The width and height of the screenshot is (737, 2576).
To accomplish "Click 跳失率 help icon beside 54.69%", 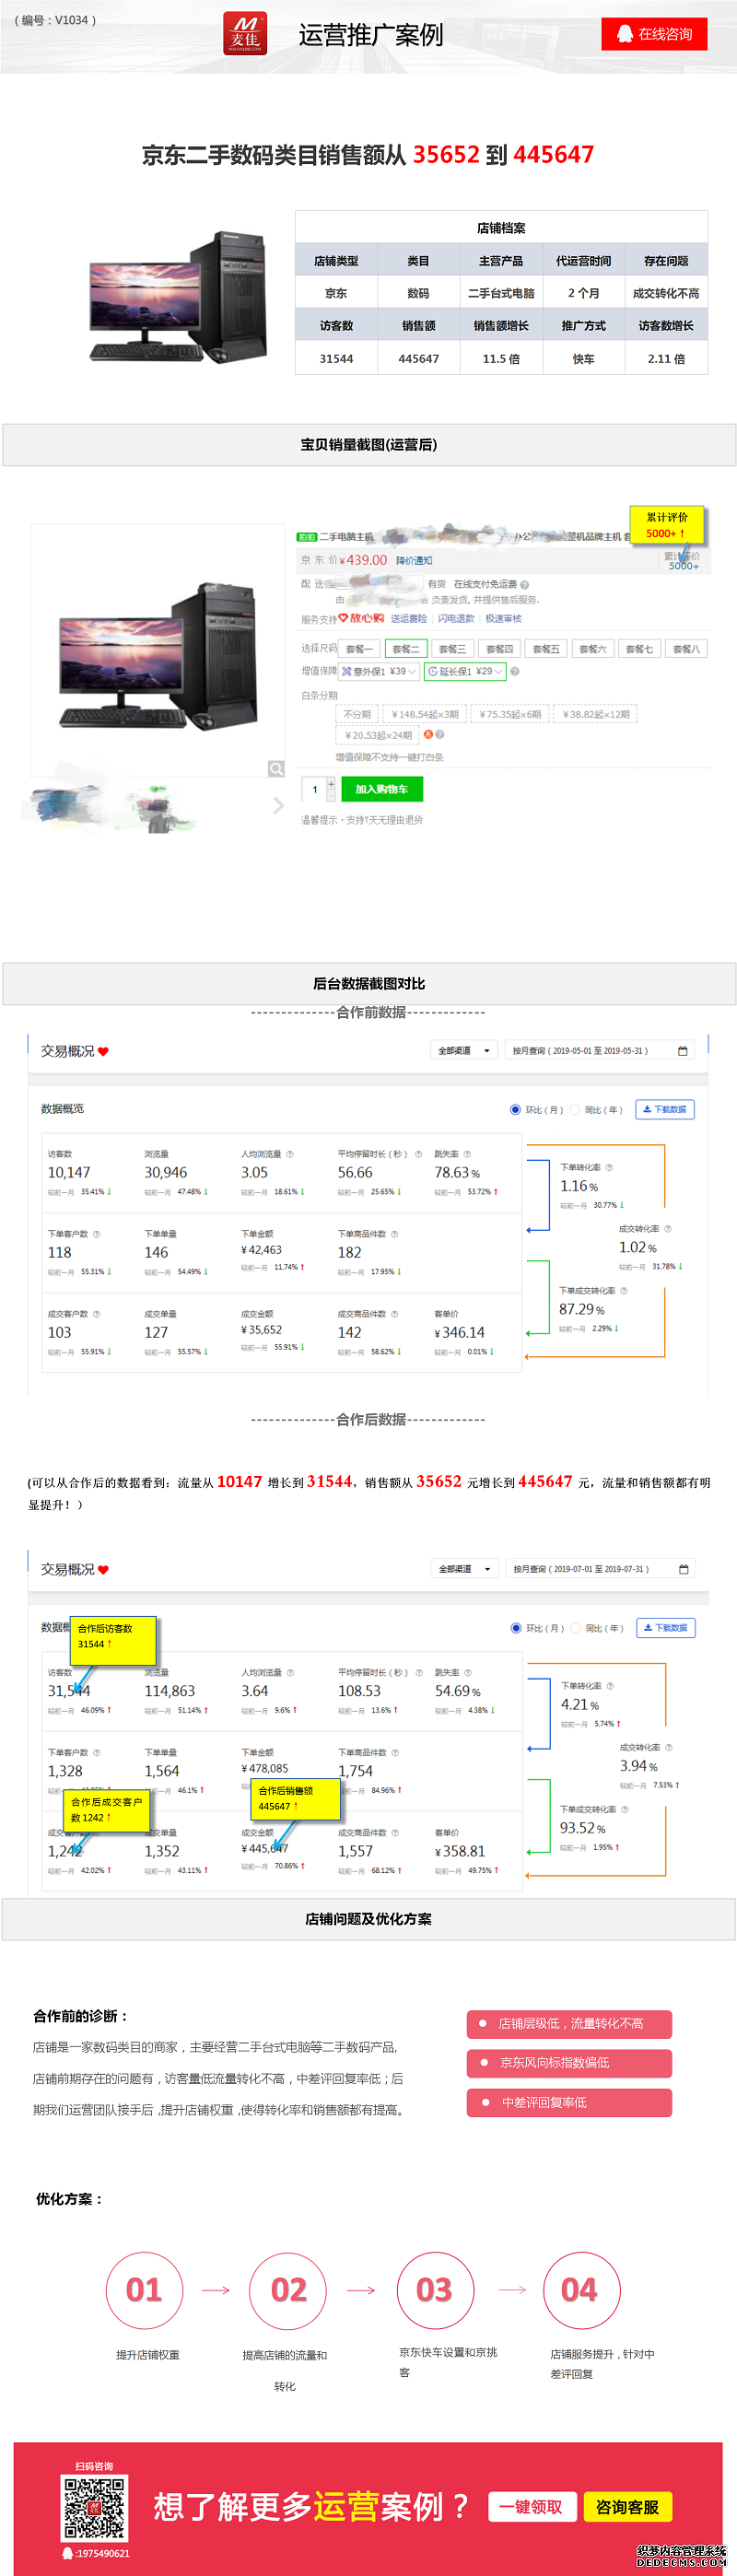I will pyautogui.click(x=467, y=1672).
